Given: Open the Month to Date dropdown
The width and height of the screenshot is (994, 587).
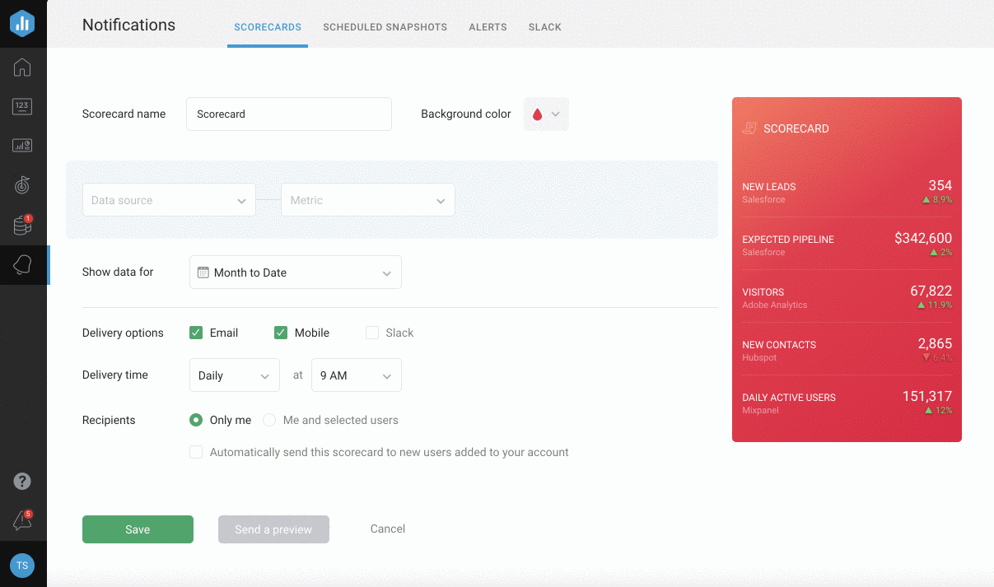Looking at the screenshot, I should click(296, 273).
